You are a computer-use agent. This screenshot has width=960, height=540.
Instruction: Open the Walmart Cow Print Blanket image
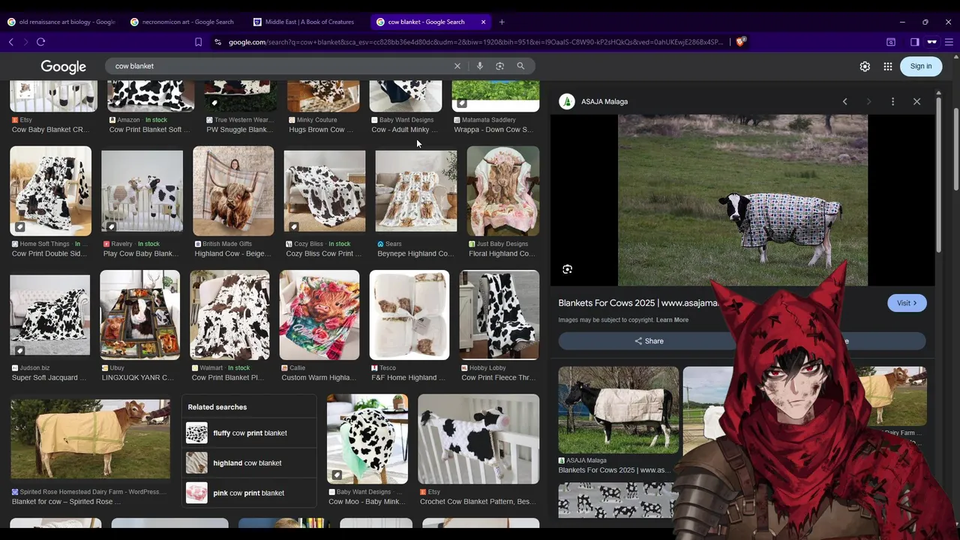click(x=229, y=315)
